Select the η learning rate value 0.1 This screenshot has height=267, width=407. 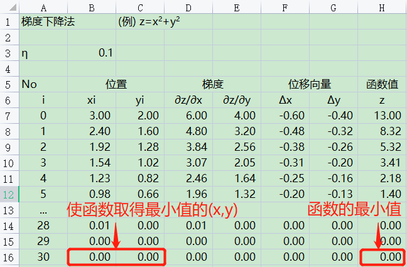92,52
